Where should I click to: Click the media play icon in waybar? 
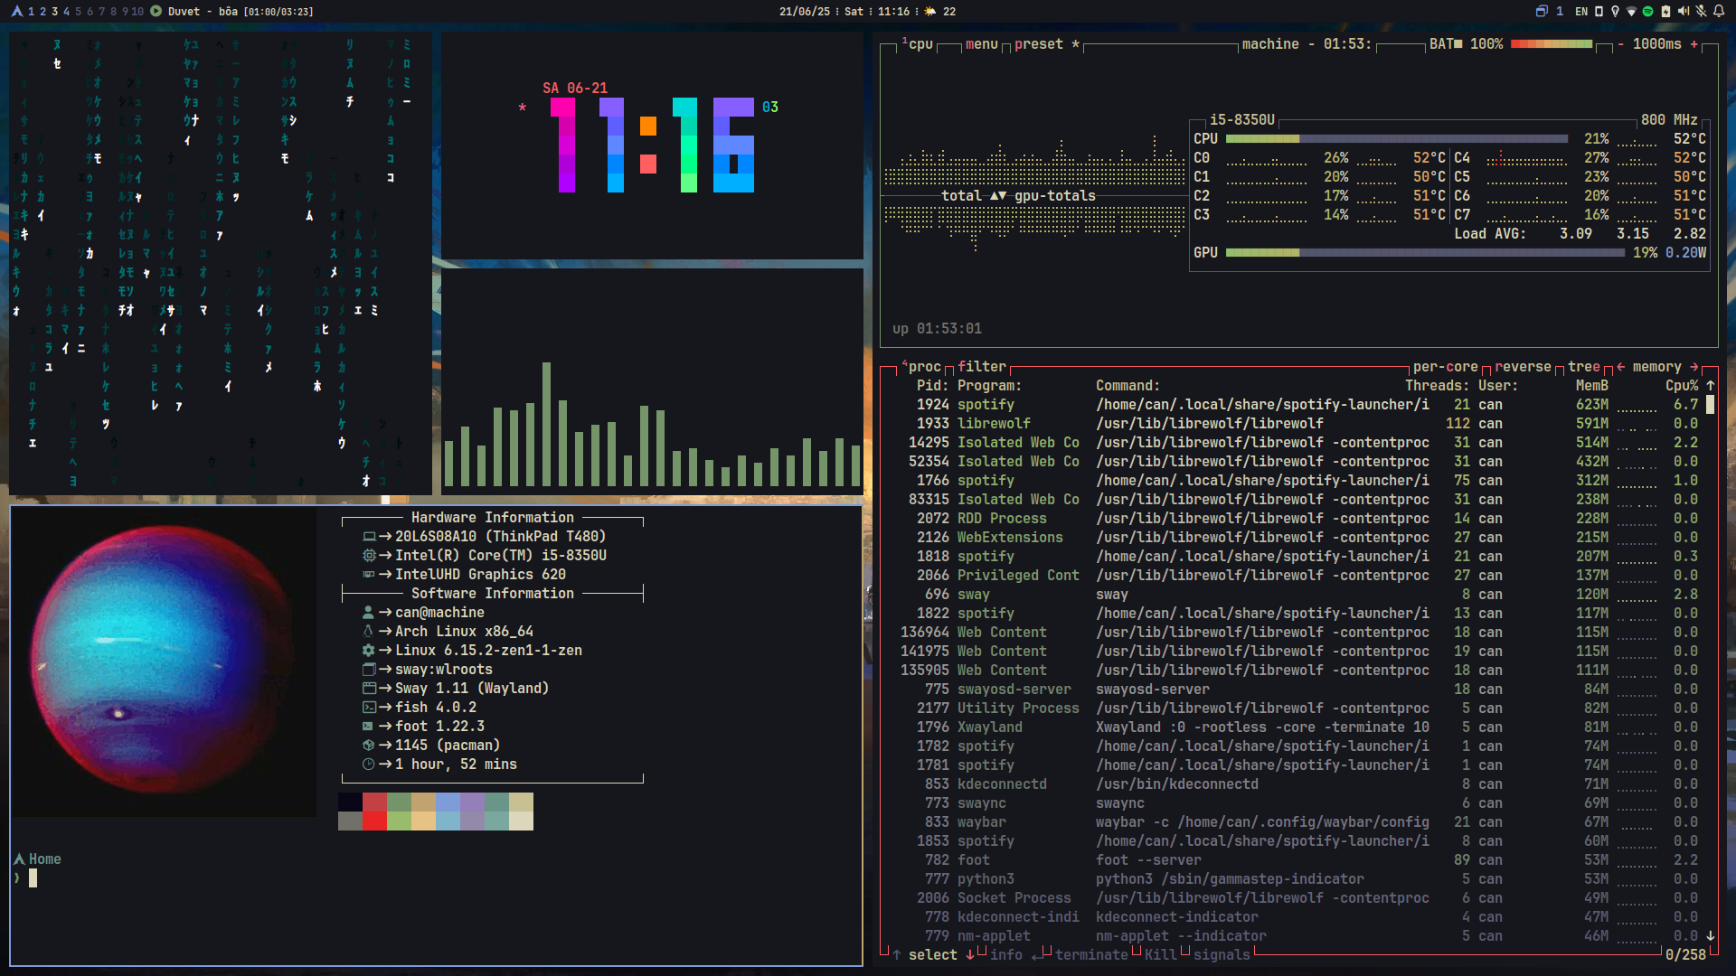click(156, 12)
